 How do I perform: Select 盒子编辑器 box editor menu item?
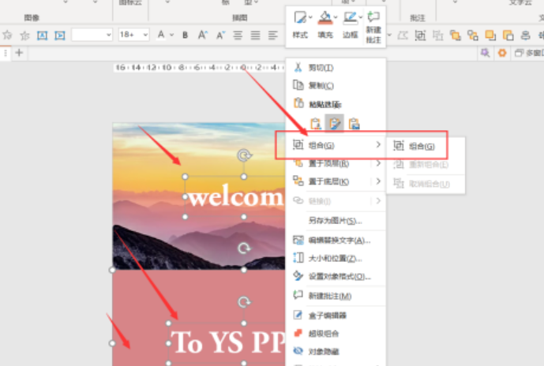pos(336,316)
